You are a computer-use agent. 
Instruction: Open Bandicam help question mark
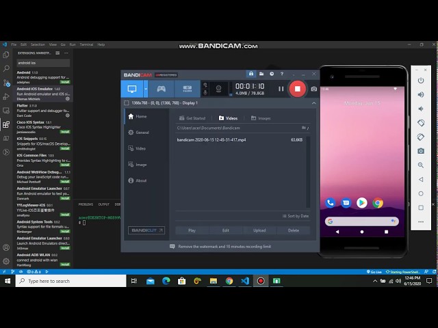[x=282, y=74]
